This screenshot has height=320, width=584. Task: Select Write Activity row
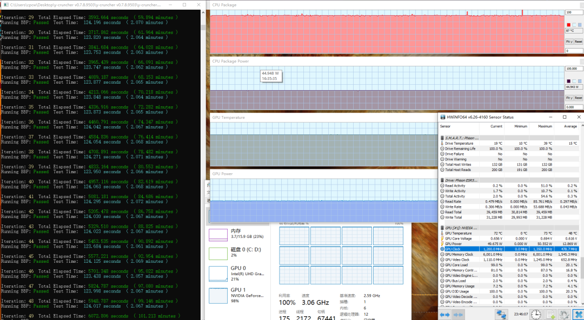point(509,190)
